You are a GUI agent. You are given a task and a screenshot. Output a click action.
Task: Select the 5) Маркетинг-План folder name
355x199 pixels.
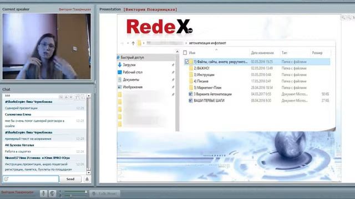(x=207, y=87)
